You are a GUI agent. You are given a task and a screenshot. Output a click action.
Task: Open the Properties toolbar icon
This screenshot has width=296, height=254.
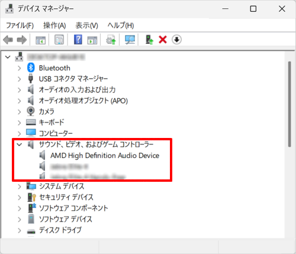tap(59, 40)
